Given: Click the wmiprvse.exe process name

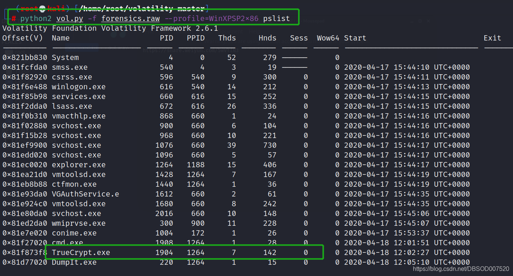Looking at the screenshot, I should pyautogui.click(x=79, y=223).
